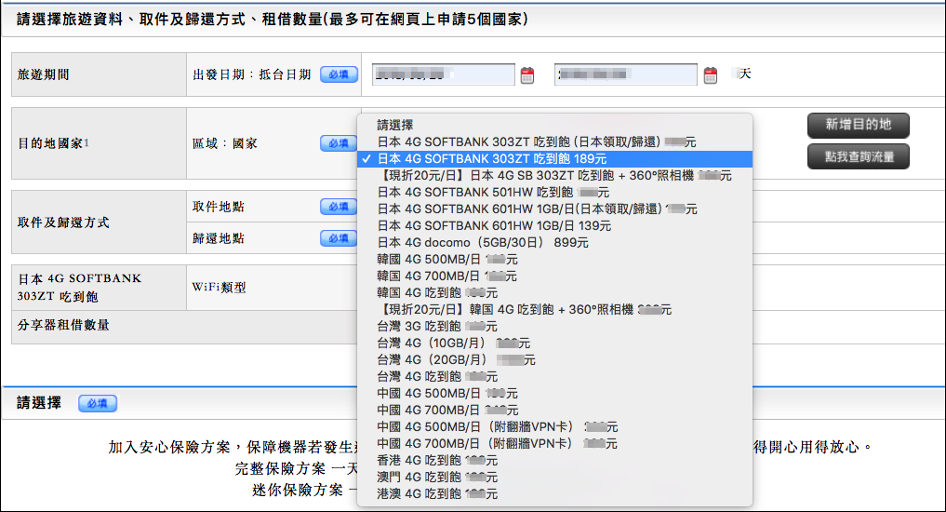
Task: Click the 點我查詢流量 button
Action: pos(858,157)
